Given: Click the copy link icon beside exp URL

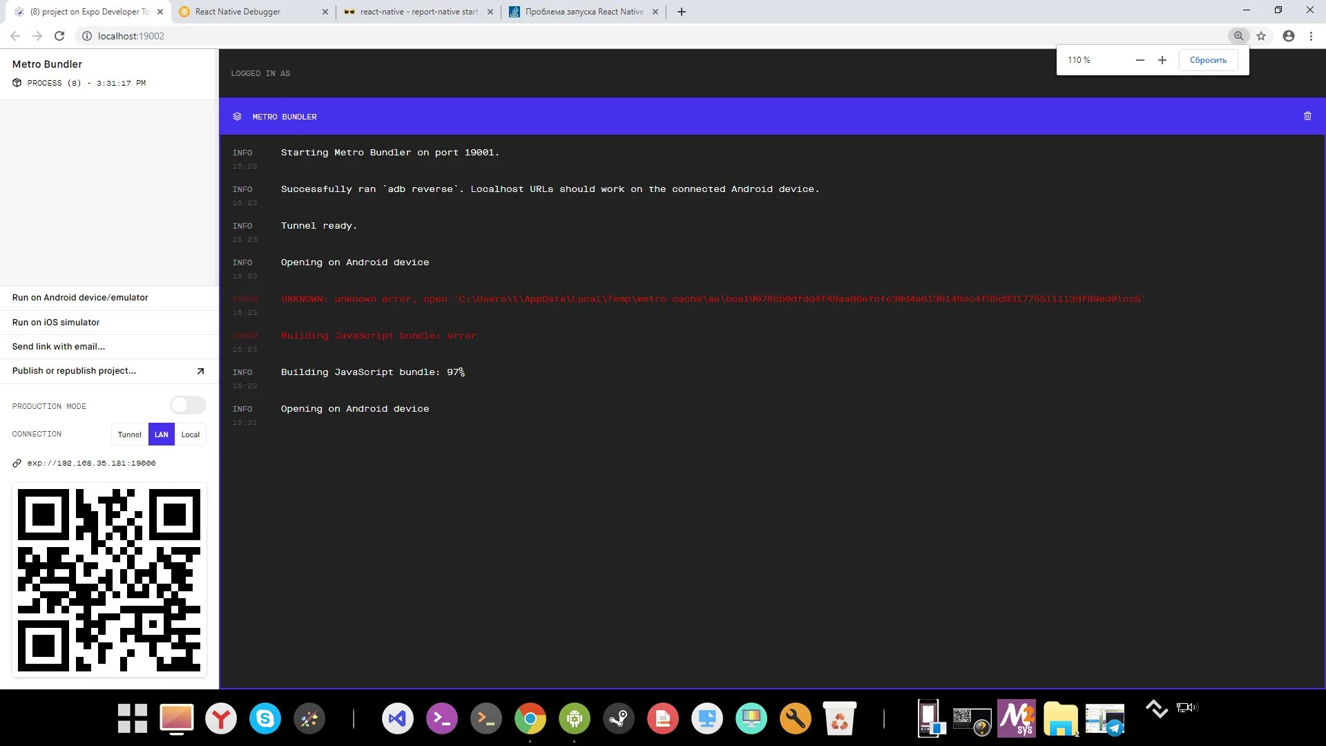Looking at the screenshot, I should [x=17, y=463].
